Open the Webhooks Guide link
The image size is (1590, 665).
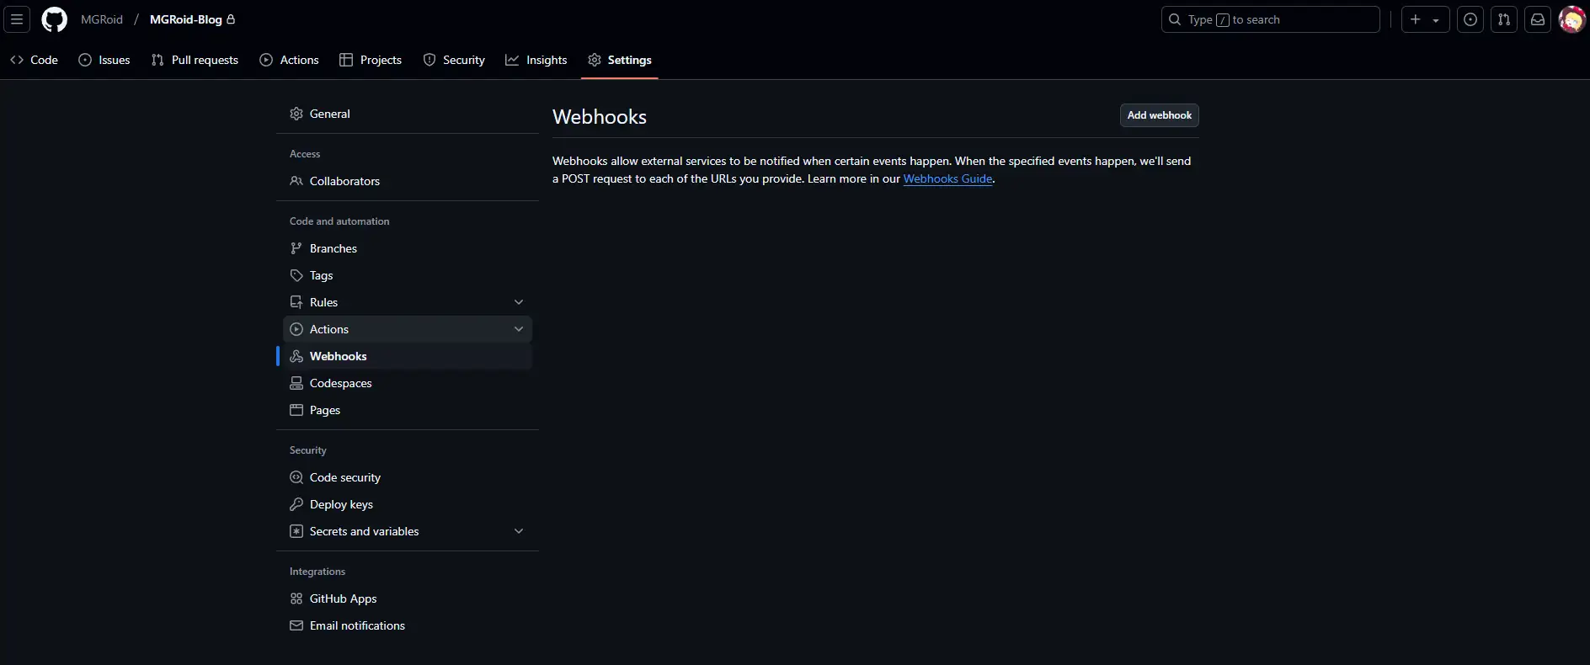click(x=947, y=178)
